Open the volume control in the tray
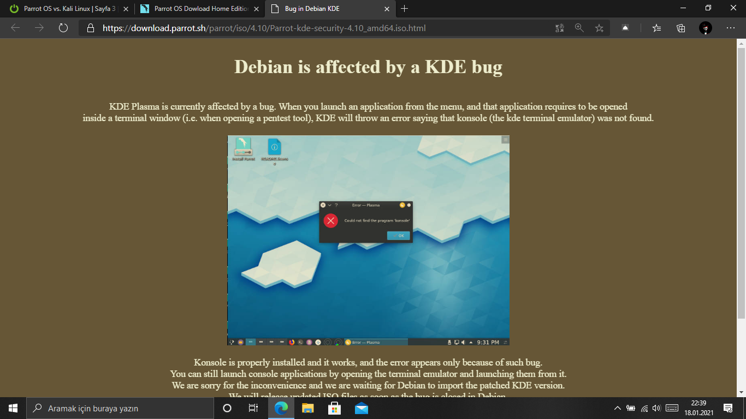The image size is (746, 419). pyautogui.click(x=656, y=408)
